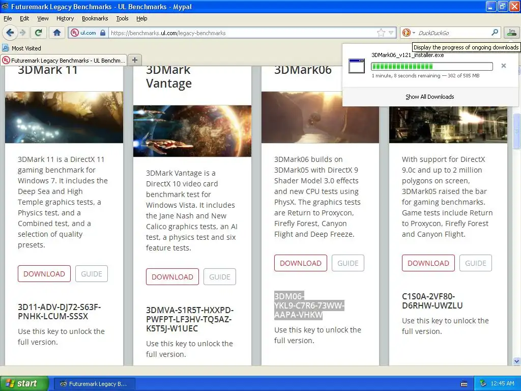Cancel the 3DMark06 installer download
The width and height of the screenshot is (521, 391).
tap(504, 66)
